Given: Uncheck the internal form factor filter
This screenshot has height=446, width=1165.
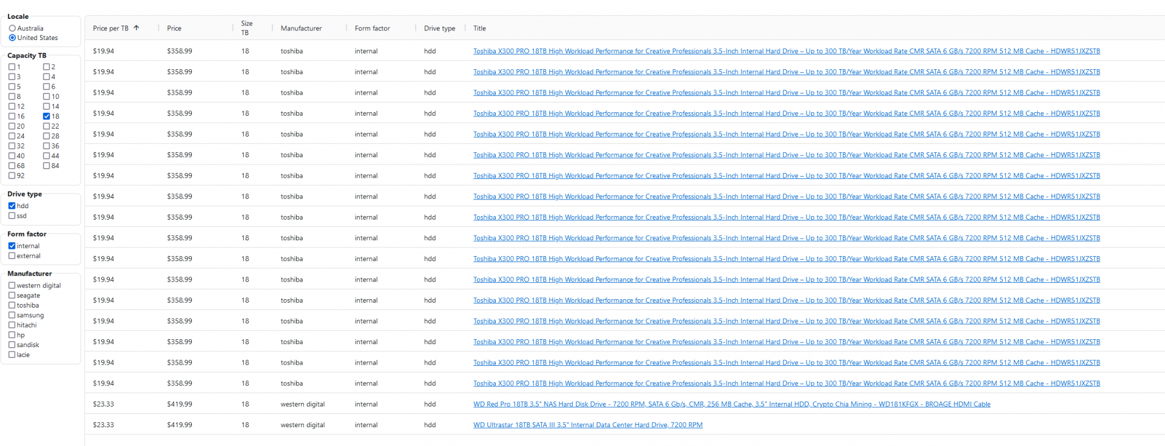Looking at the screenshot, I should pyautogui.click(x=12, y=246).
